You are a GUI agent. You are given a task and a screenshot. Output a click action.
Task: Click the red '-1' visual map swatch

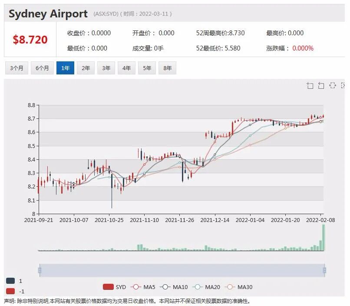[x=10, y=291]
